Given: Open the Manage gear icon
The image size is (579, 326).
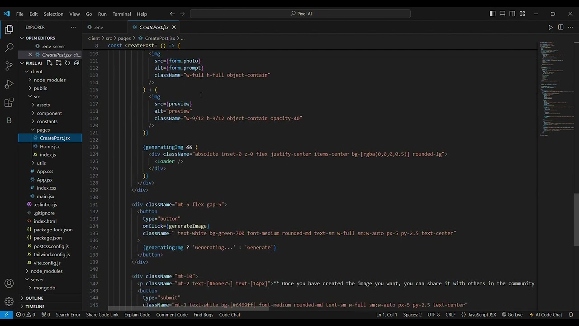Looking at the screenshot, I should pos(9,302).
